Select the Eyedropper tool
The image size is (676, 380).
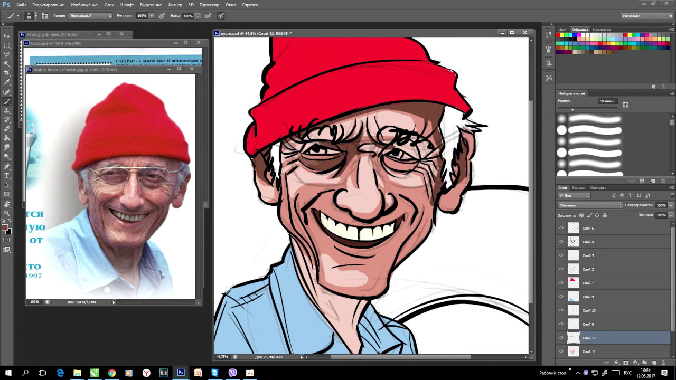pyautogui.click(x=7, y=82)
